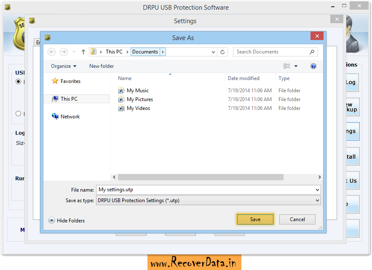This screenshot has width=372, height=270.
Task: Click File folder type of My Videos
Action: pyautogui.click(x=289, y=108)
